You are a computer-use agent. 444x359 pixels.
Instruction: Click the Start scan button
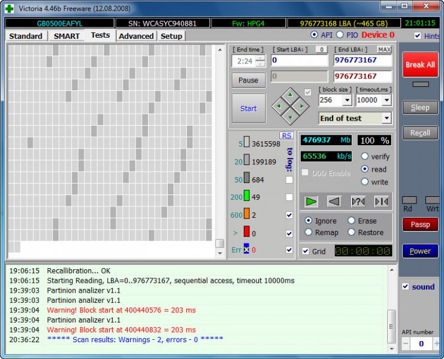(248, 108)
